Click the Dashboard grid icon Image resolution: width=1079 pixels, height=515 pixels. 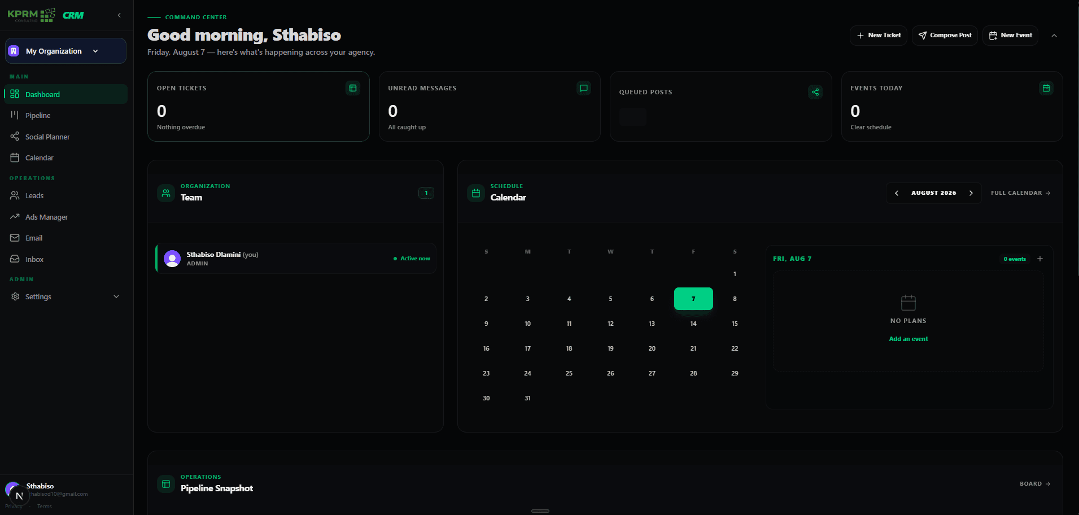pyautogui.click(x=15, y=94)
